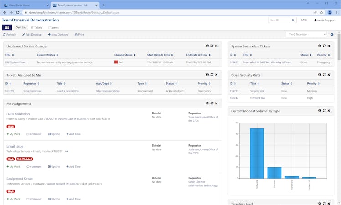Click the Network bar in incident chart
This screenshot has width=341, height=205.
point(257,153)
